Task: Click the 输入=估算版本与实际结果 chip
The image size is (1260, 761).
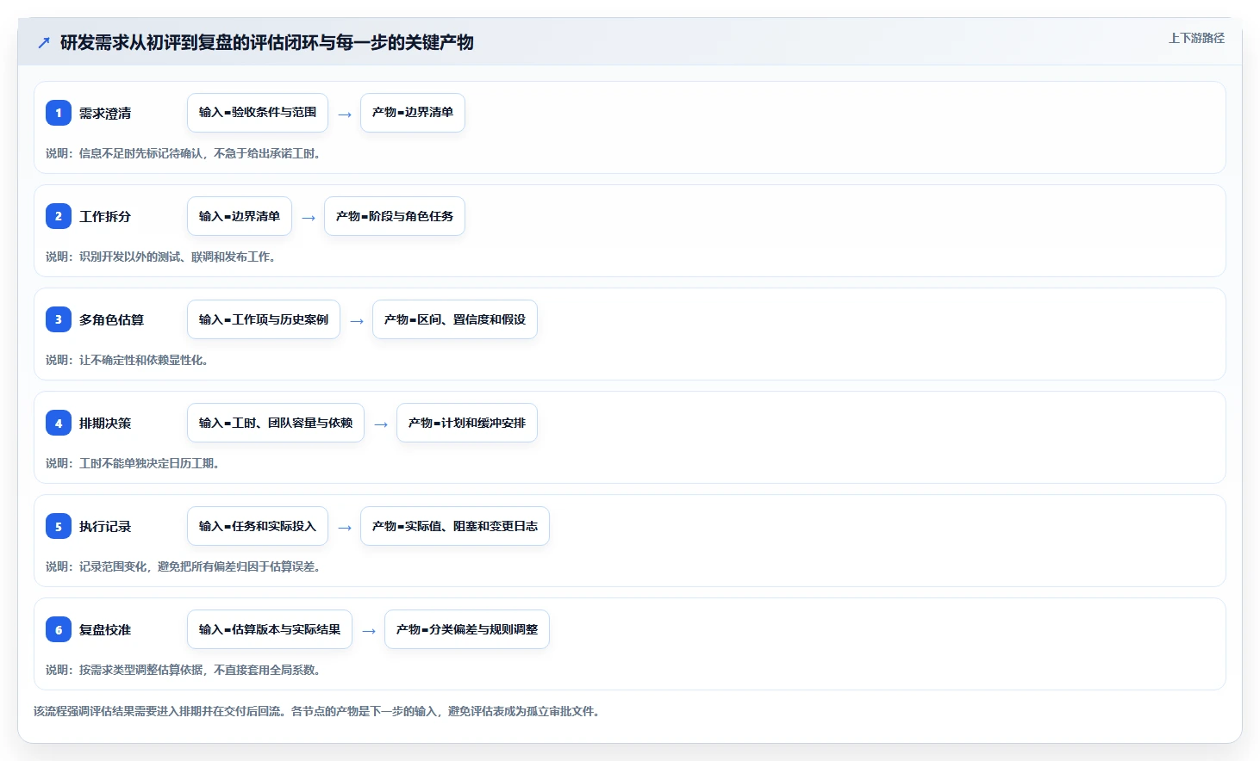Action: point(270,629)
